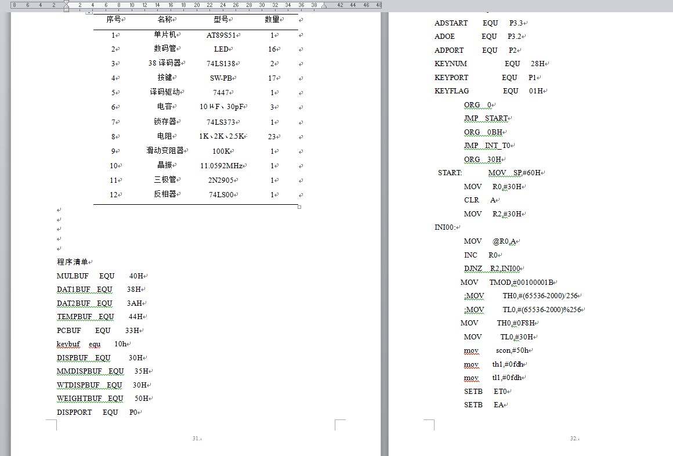Click the line SETB ET0

pyautogui.click(x=486, y=392)
